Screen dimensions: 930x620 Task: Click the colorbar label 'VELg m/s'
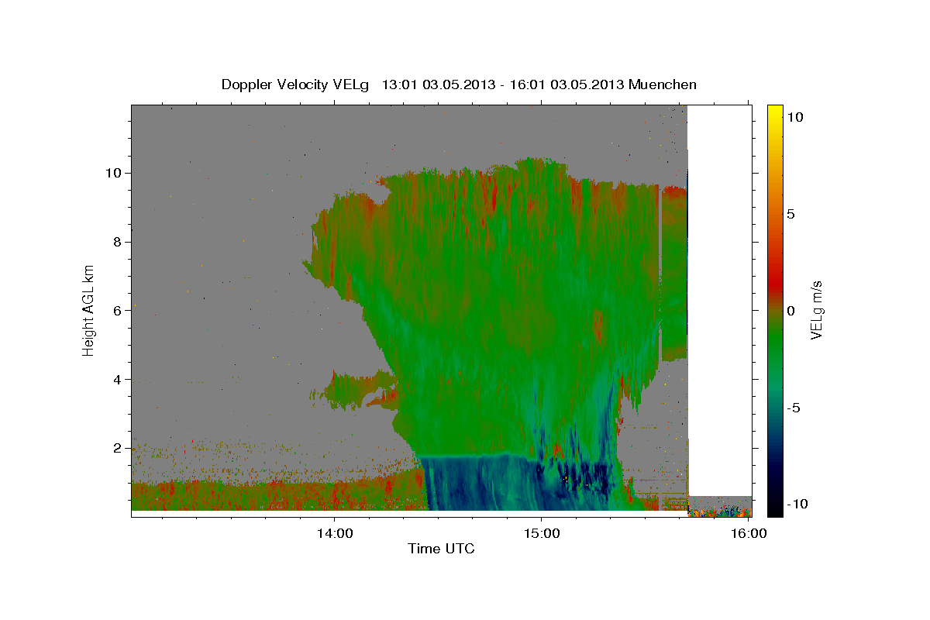tap(816, 310)
